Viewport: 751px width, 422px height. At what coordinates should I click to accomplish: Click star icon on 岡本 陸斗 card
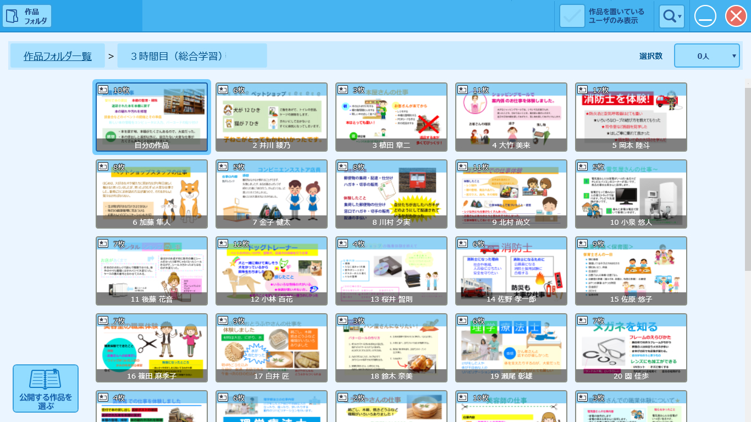582,90
